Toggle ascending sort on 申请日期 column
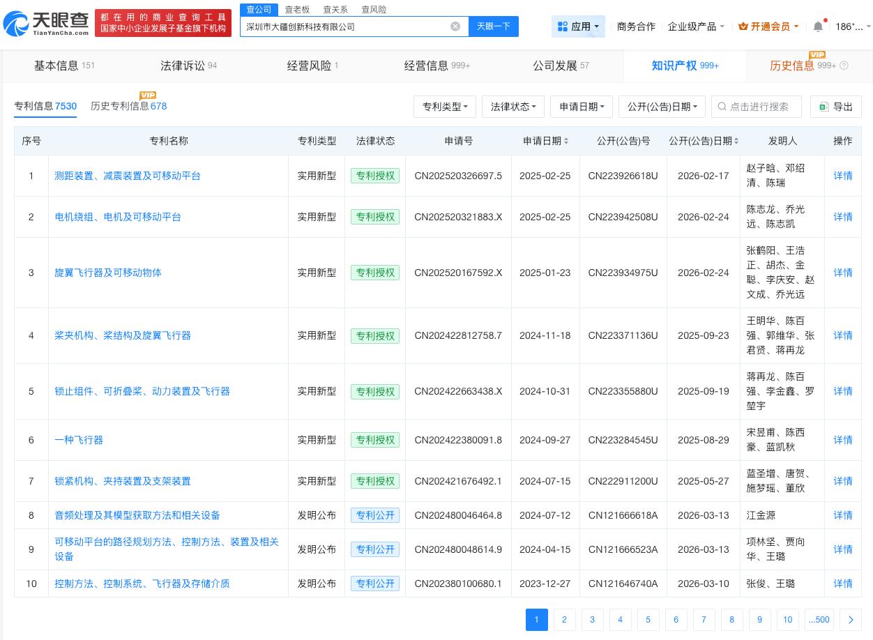The image size is (873, 640). click(x=566, y=140)
